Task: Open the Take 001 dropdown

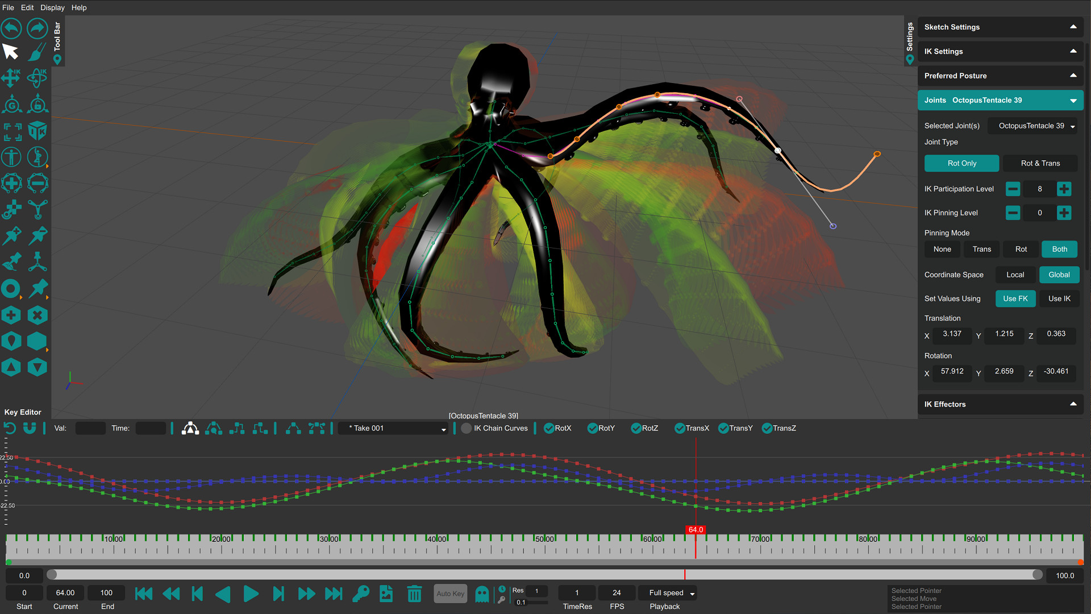Action: tap(392, 428)
